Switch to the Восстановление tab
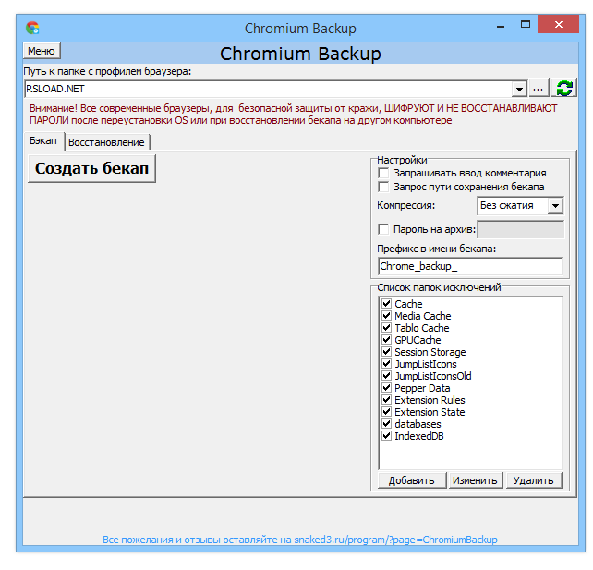 106,142
